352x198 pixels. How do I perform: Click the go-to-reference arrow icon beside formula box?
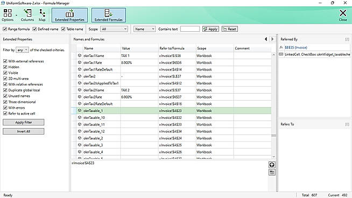(x=272, y=165)
